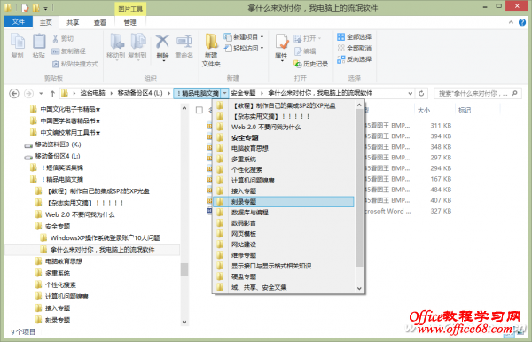Click the 311 KB file row
Screen dimensions: 532x342
click(x=441, y=126)
